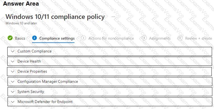Click the chevron beside System Security
The image size is (214, 109).
click(x=13, y=92)
